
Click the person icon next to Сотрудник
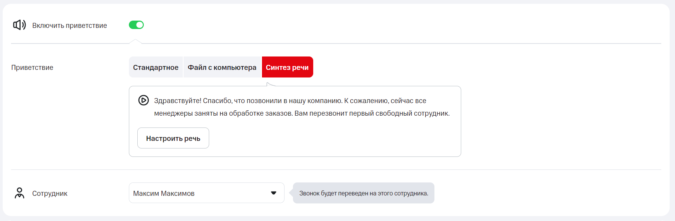click(19, 193)
